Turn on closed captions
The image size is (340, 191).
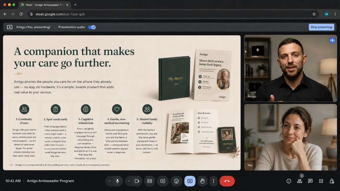tap(150, 181)
